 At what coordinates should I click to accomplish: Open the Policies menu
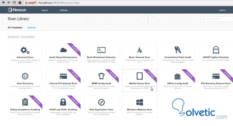[x=64, y=10]
